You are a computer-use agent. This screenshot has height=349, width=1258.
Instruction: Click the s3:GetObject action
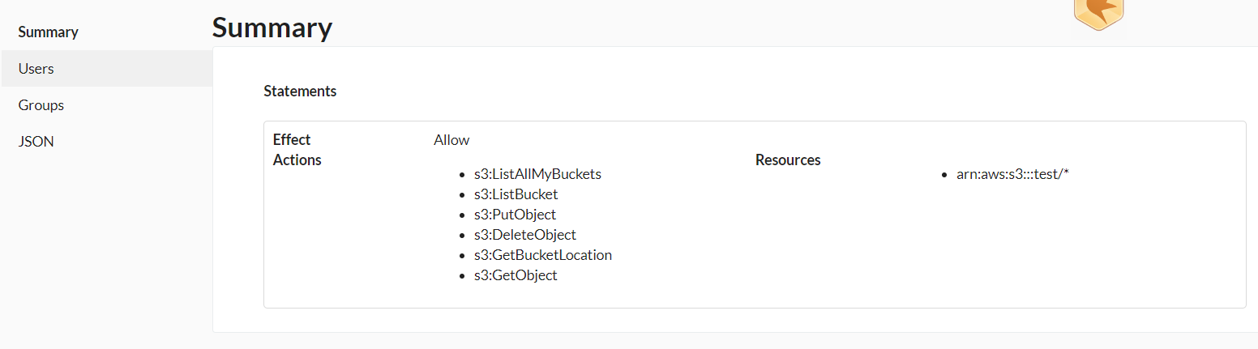coord(516,275)
